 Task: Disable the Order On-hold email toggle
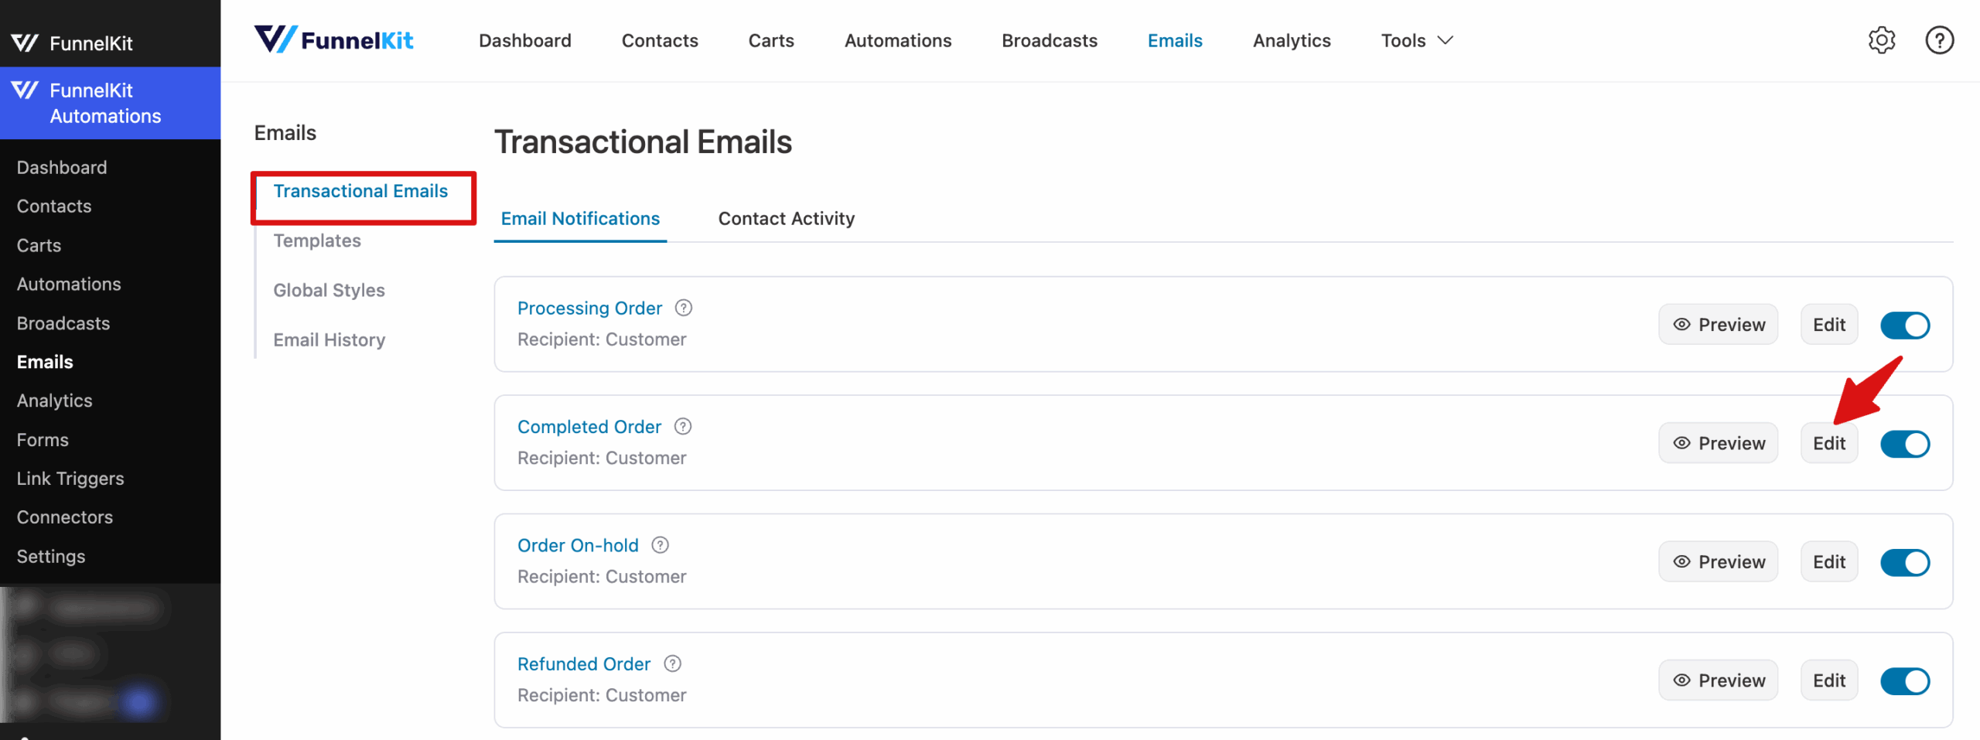pos(1904,562)
